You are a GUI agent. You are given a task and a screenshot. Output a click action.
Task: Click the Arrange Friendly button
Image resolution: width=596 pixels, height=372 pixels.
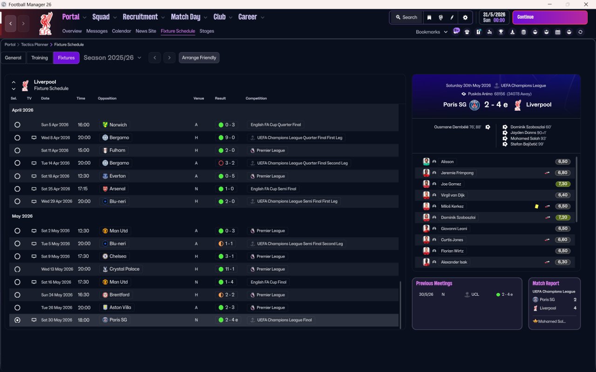click(199, 58)
